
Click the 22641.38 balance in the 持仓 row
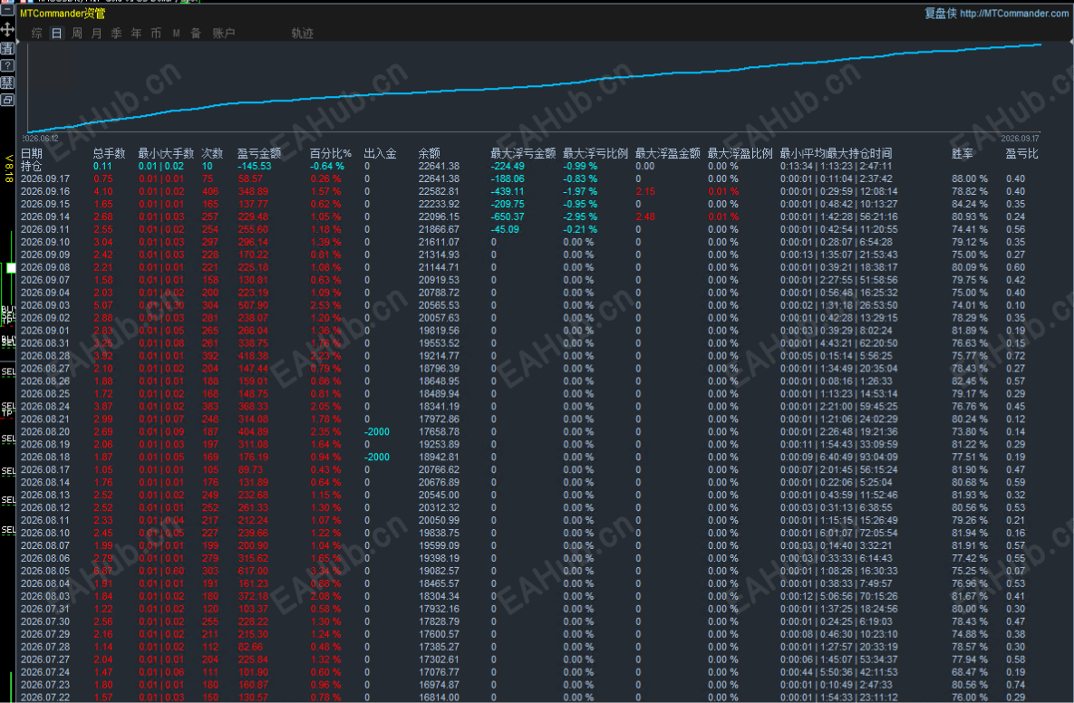point(439,166)
